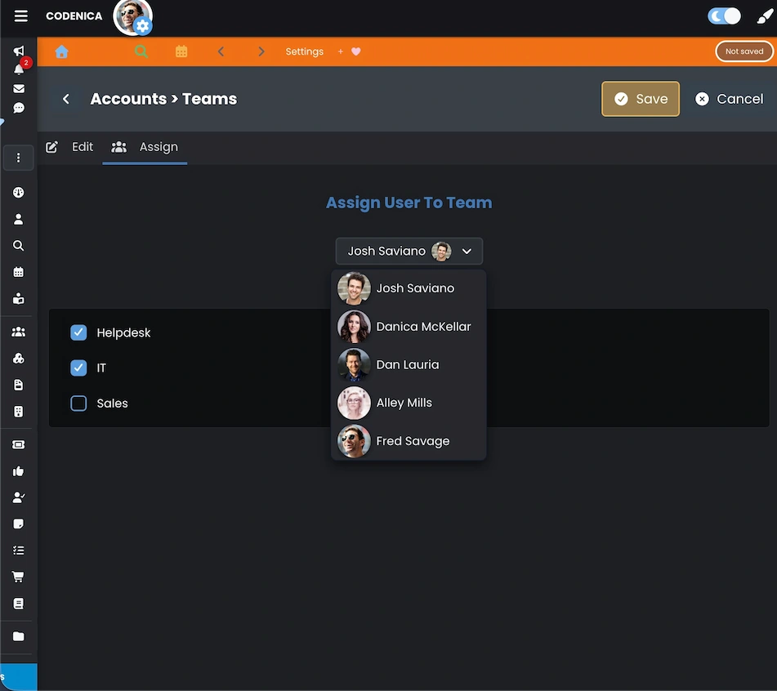
Task: Uncheck the Helpdesk team checkbox
Action: pos(78,332)
